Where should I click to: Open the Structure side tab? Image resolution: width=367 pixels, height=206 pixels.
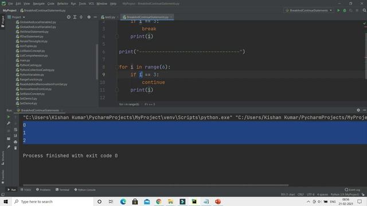(x=3, y=159)
